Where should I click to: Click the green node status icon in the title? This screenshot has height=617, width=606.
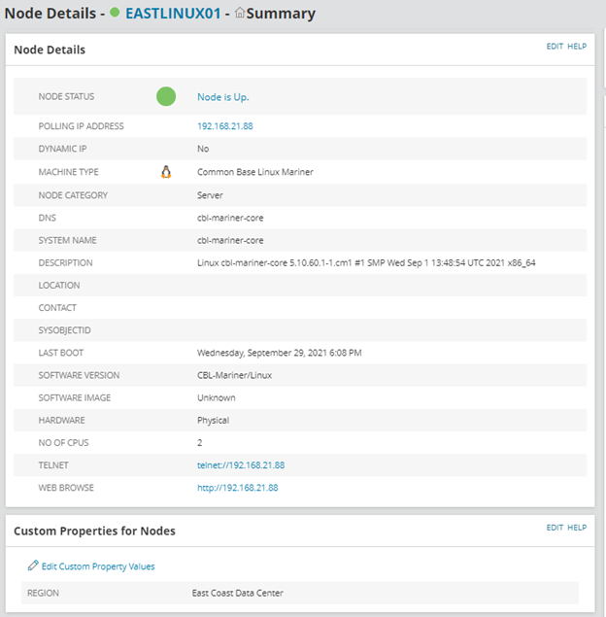116,14
